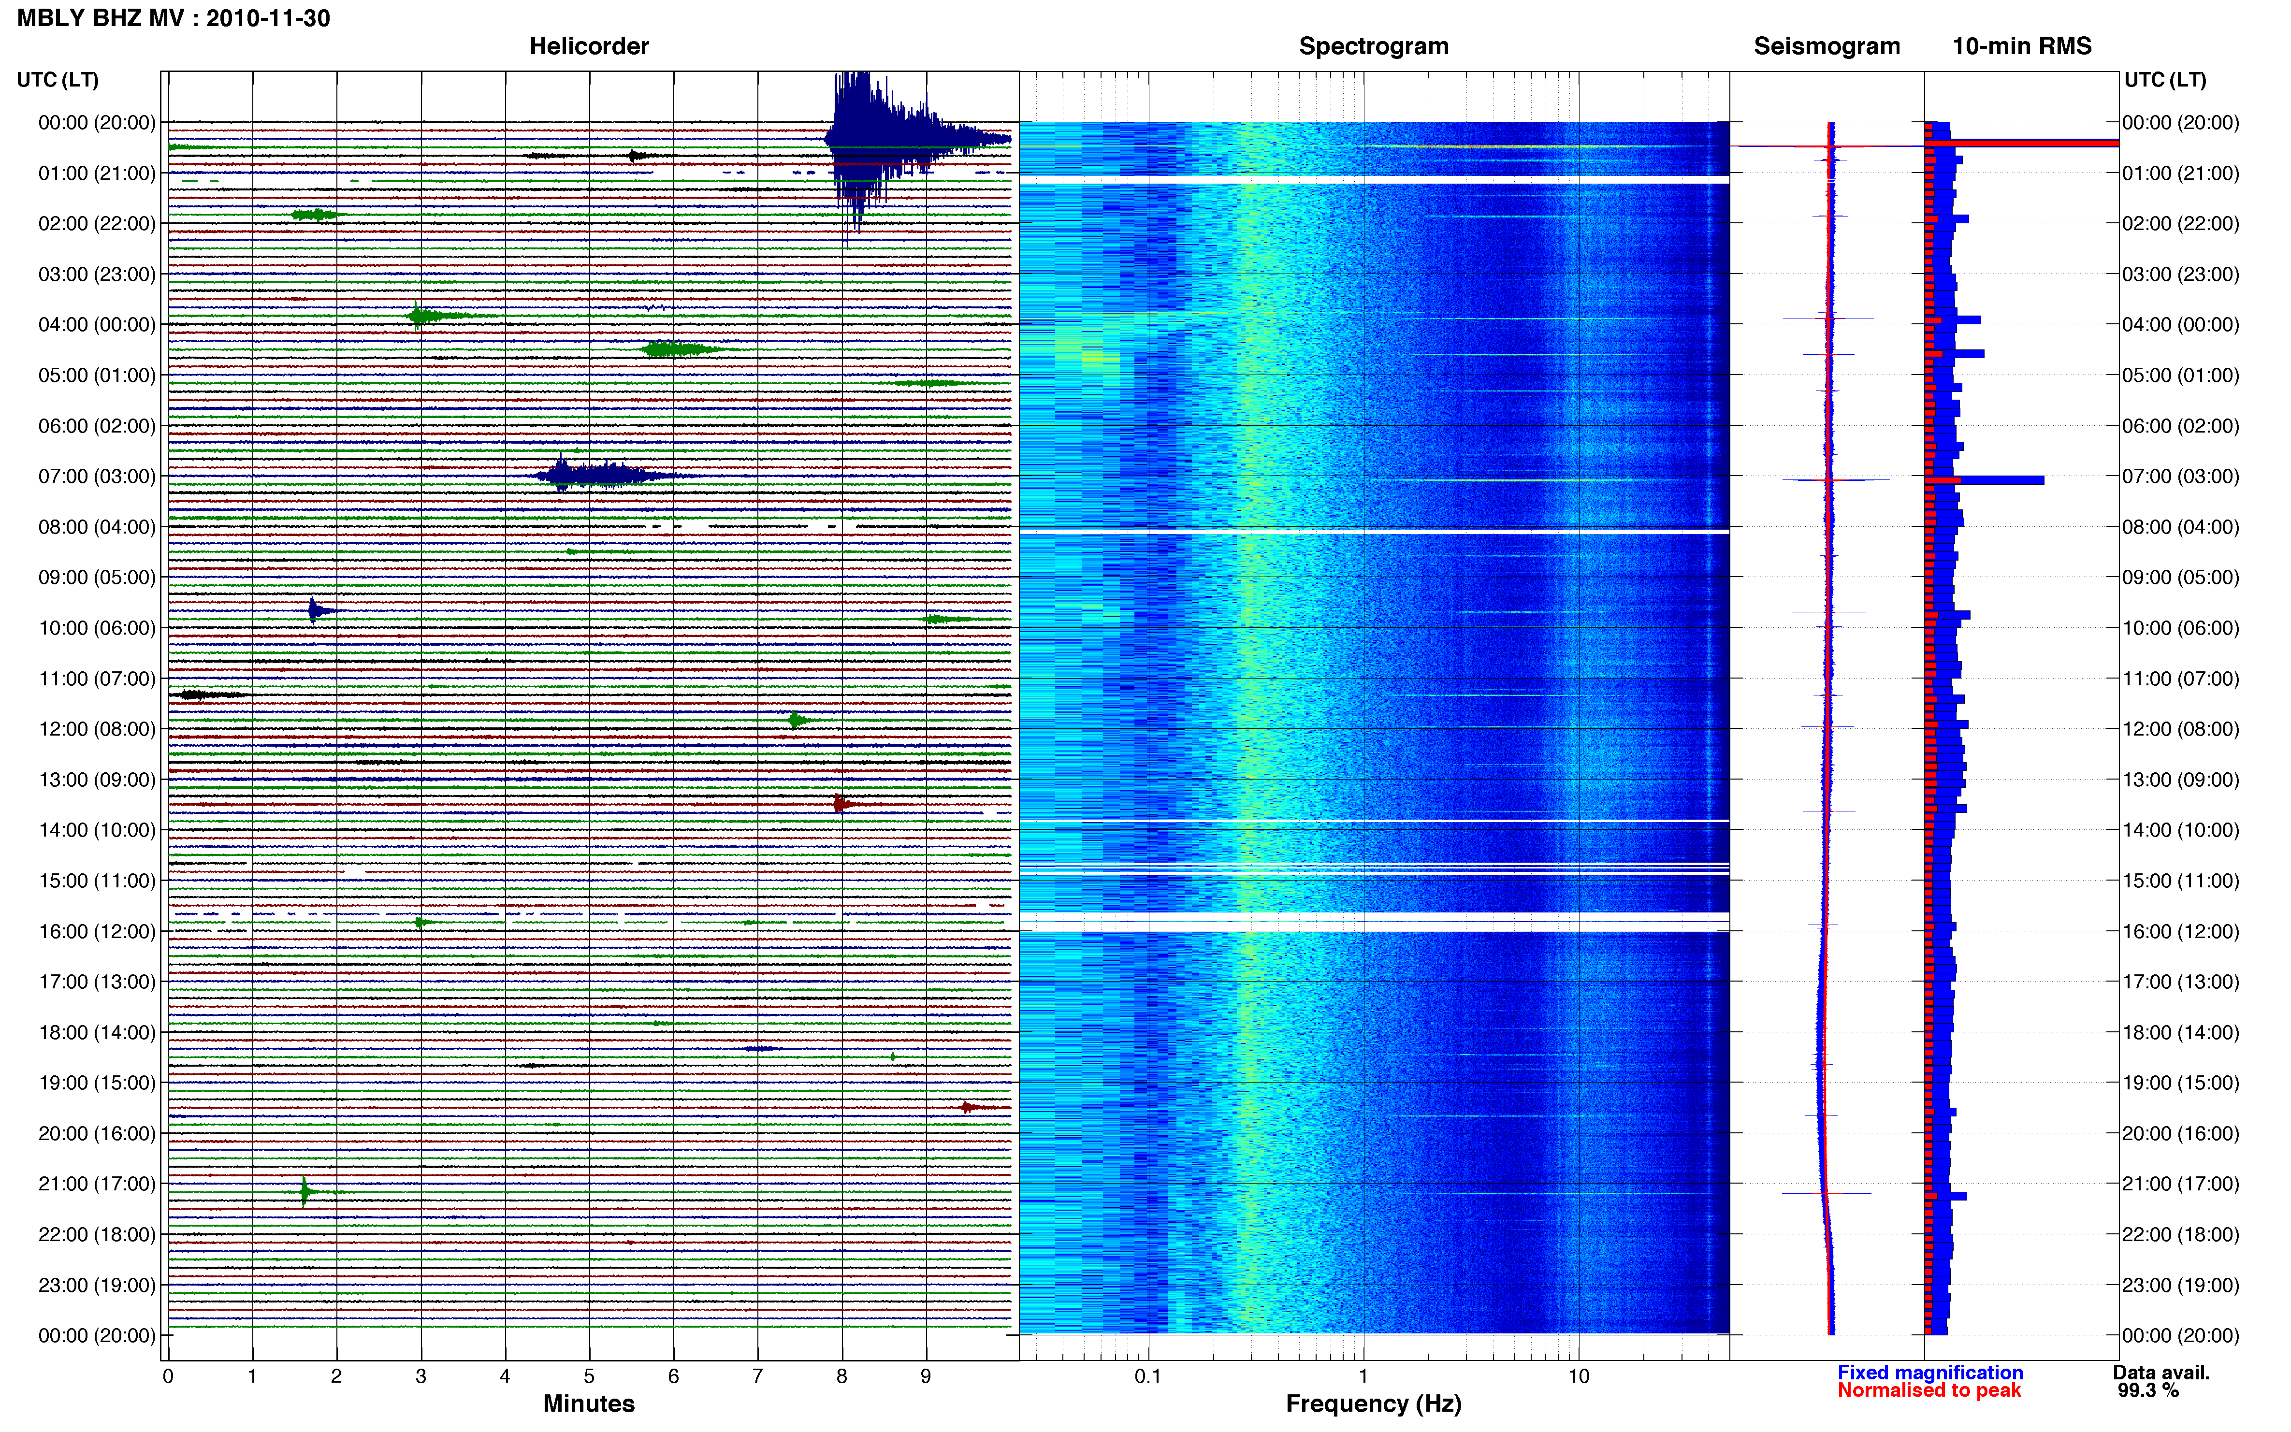
Task: Click the longest RMS bar near 00:20
Action: pos(2021,143)
